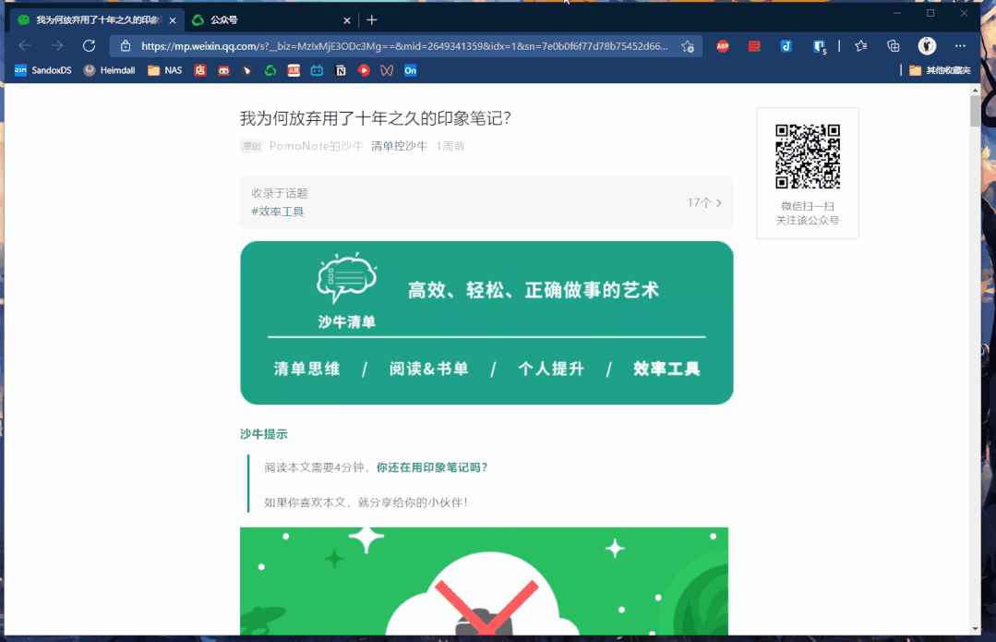
Task: Click the address bar URL field
Action: click(x=404, y=46)
